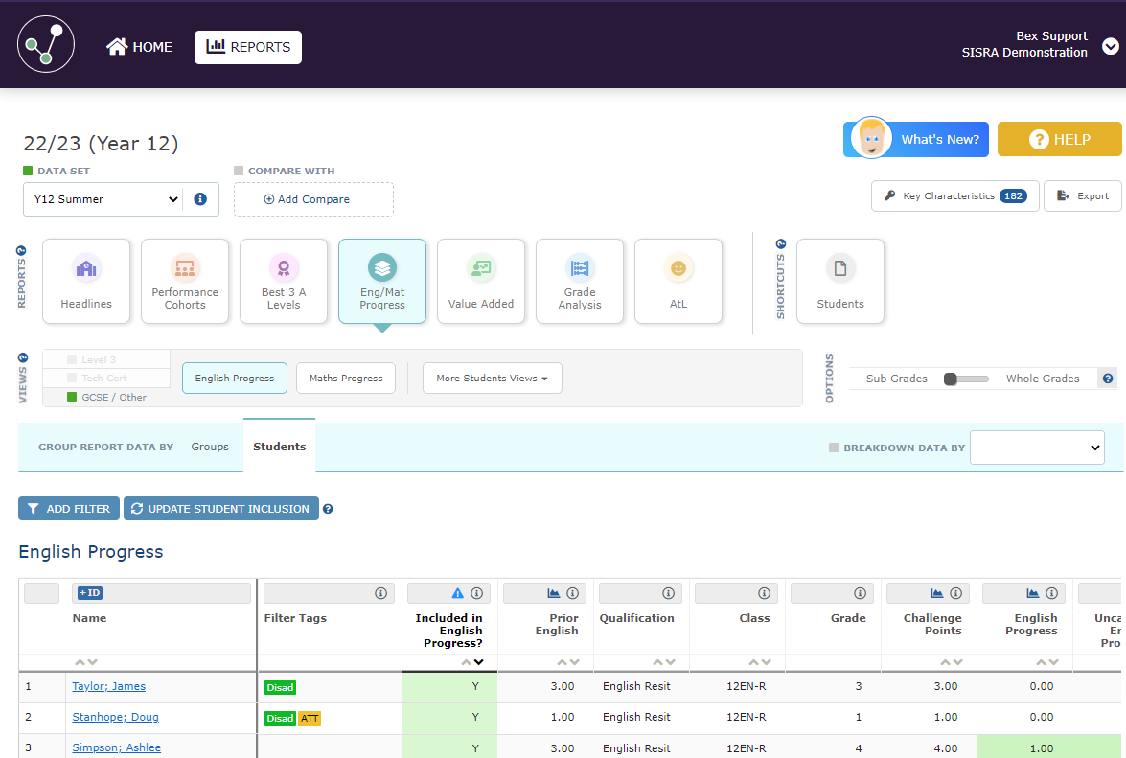Select the Maths Progress view

pyautogui.click(x=346, y=379)
